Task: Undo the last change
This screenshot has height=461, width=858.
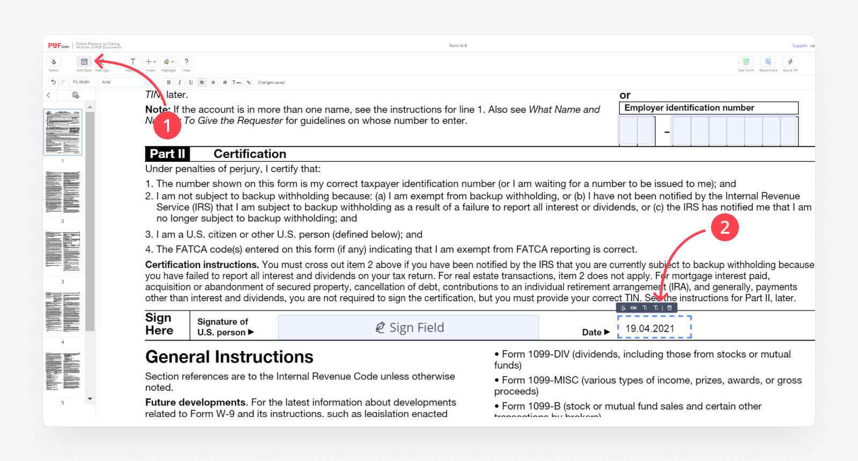Action: pos(53,82)
